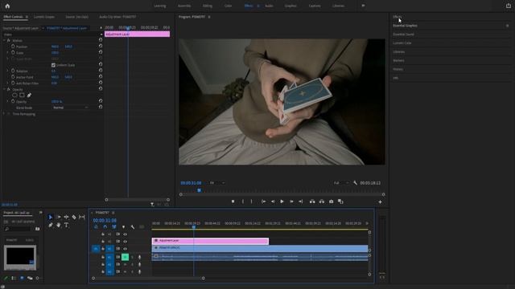Open workspace overflow chevrons menu
The width and height of the screenshot is (515, 289).
pos(363,6)
